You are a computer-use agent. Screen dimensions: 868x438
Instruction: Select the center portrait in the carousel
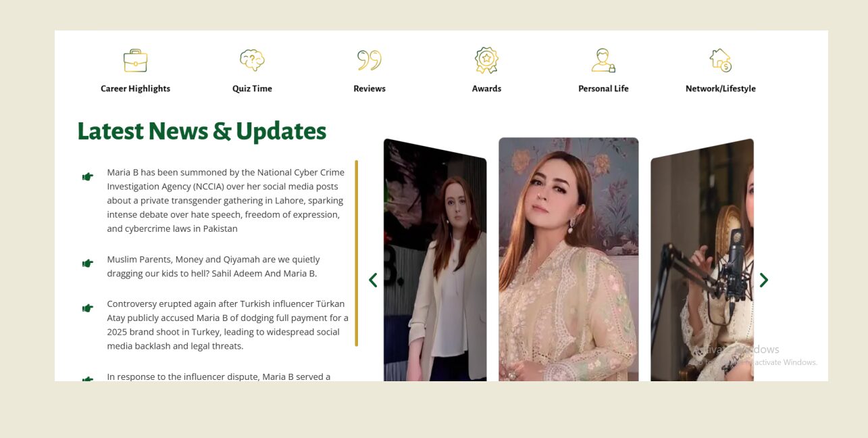pyautogui.click(x=569, y=260)
